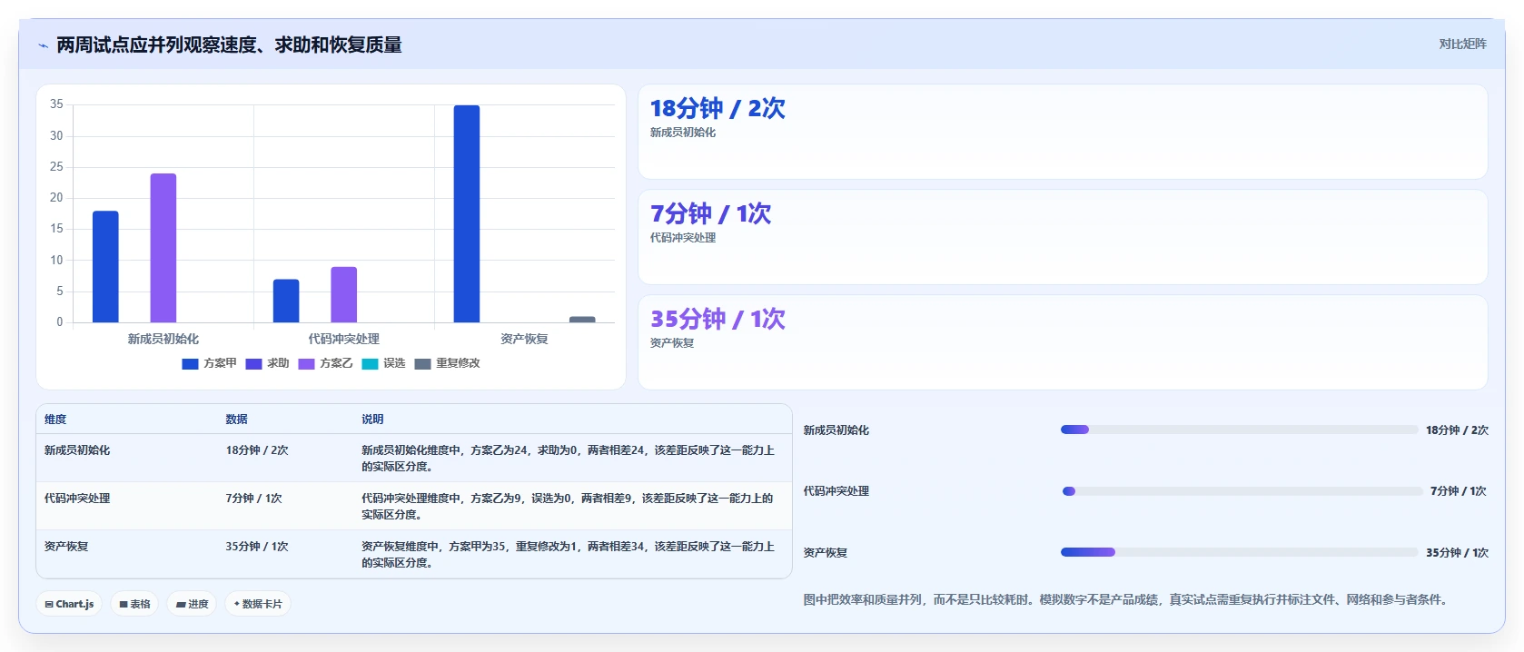Click the 进度 chip
The height and width of the screenshot is (652, 1524).
coord(192,604)
